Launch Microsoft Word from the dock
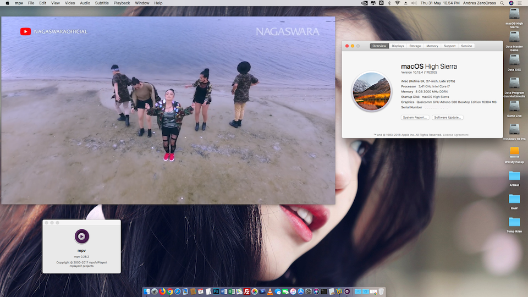Viewport: 528px width, 297px height. (224, 291)
